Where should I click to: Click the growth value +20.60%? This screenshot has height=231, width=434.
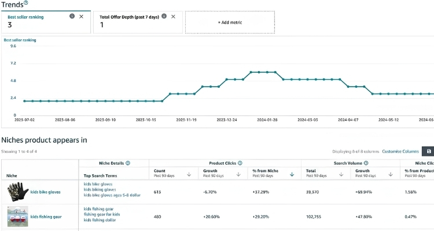pyautogui.click(x=211, y=217)
